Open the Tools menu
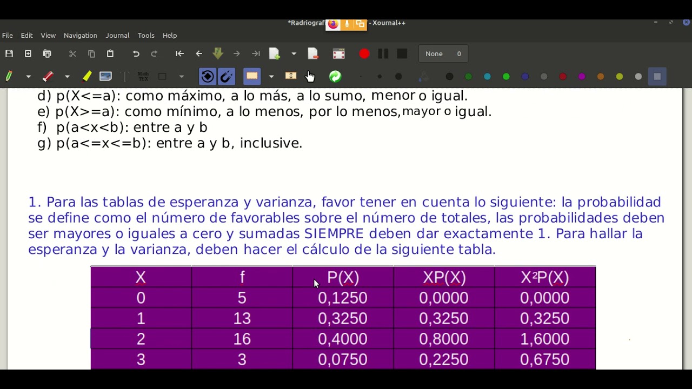 [146, 35]
